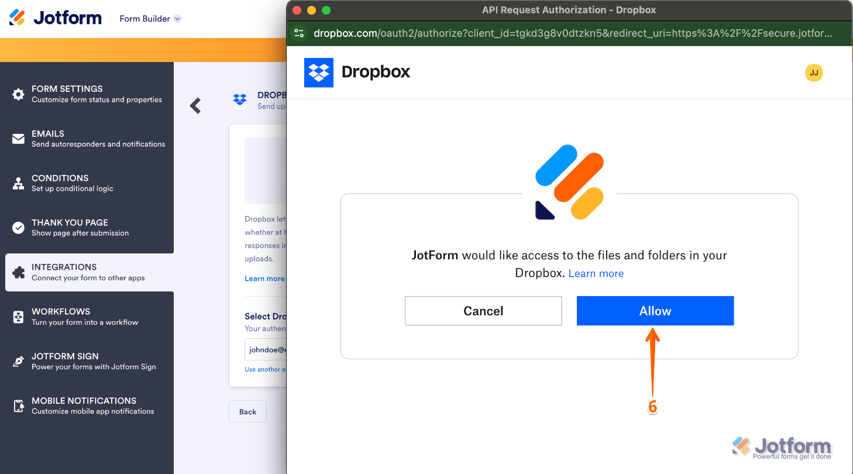Open the site permissions icon in the address bar
The image size is (853, 474).
[x=299, y=33]
